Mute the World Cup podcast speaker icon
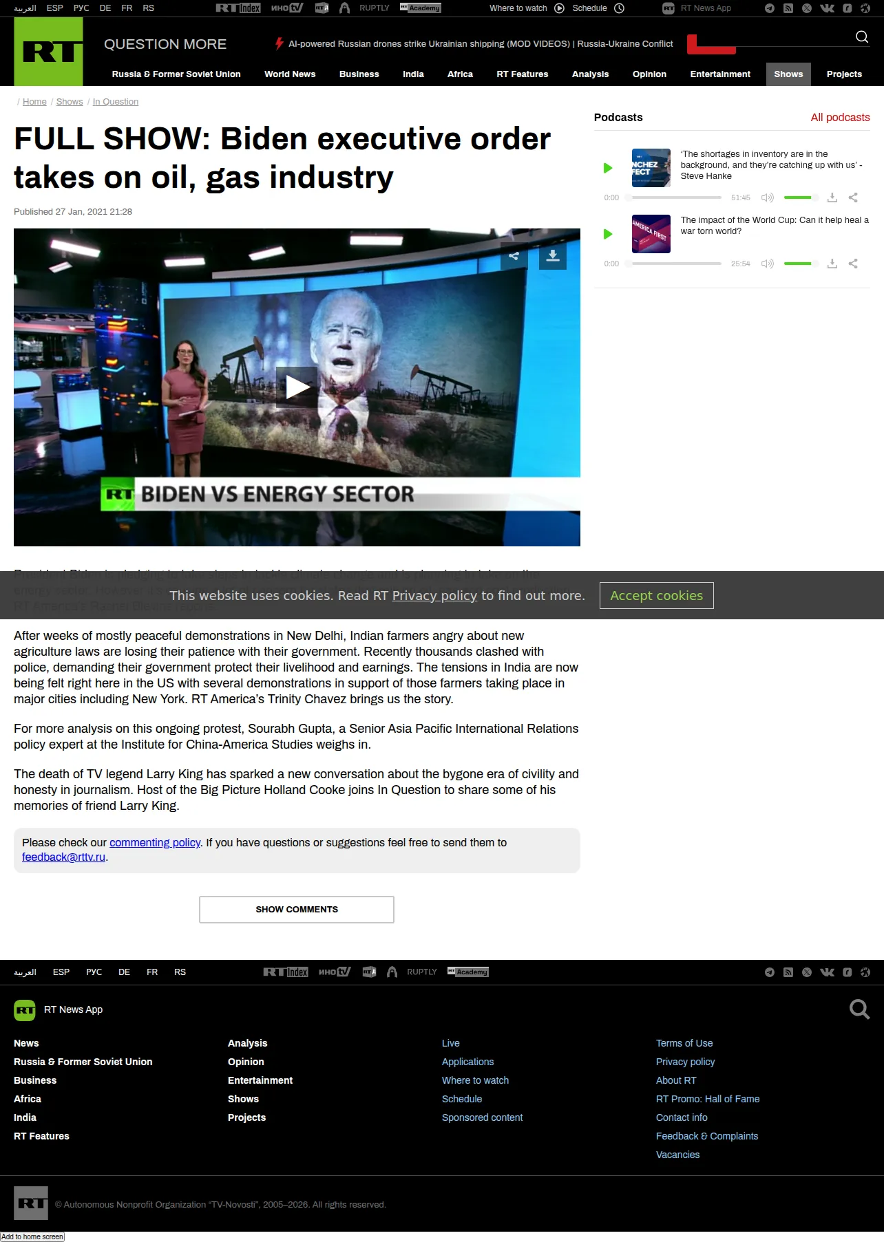 (768, 264)
